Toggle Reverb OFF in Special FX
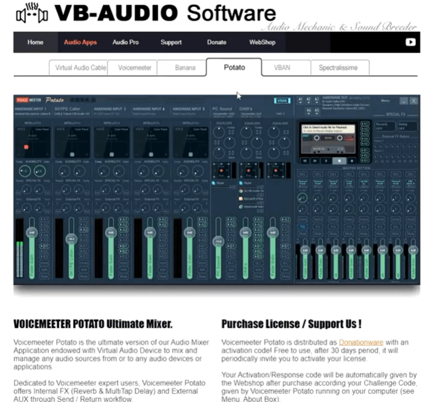 click(385, 126)
